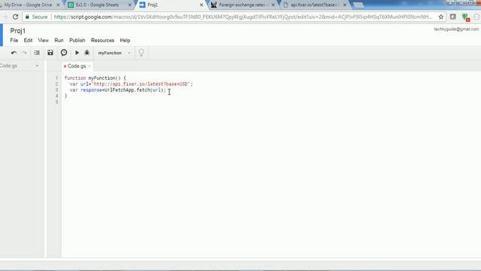Viewport: 481px width, 271px height.
Task: Open the View menu
Action: pos(44,40)
